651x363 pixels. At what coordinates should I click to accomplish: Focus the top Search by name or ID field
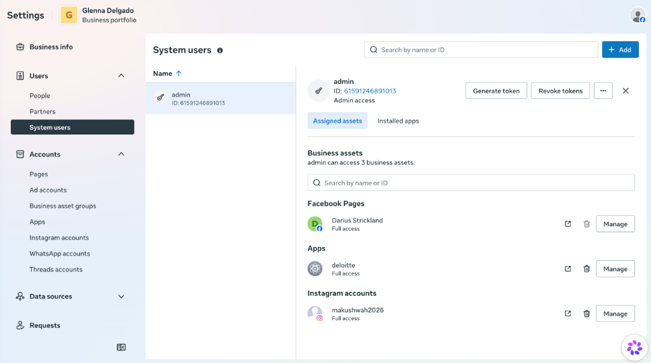pyautogui.click(x=481, y=49)
